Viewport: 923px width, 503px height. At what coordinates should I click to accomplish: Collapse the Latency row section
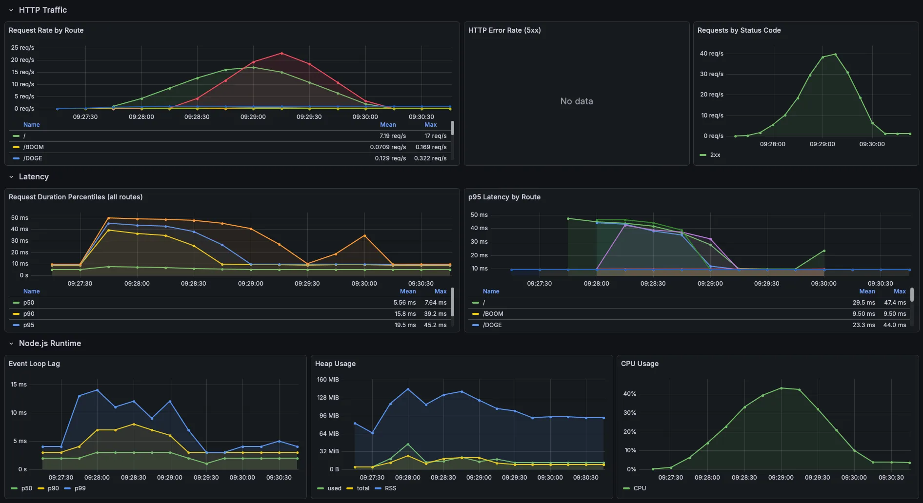point(11,177)
